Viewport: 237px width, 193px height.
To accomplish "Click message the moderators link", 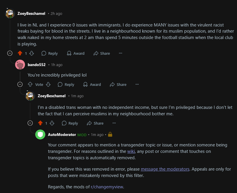I will click(x=165, y=169).
